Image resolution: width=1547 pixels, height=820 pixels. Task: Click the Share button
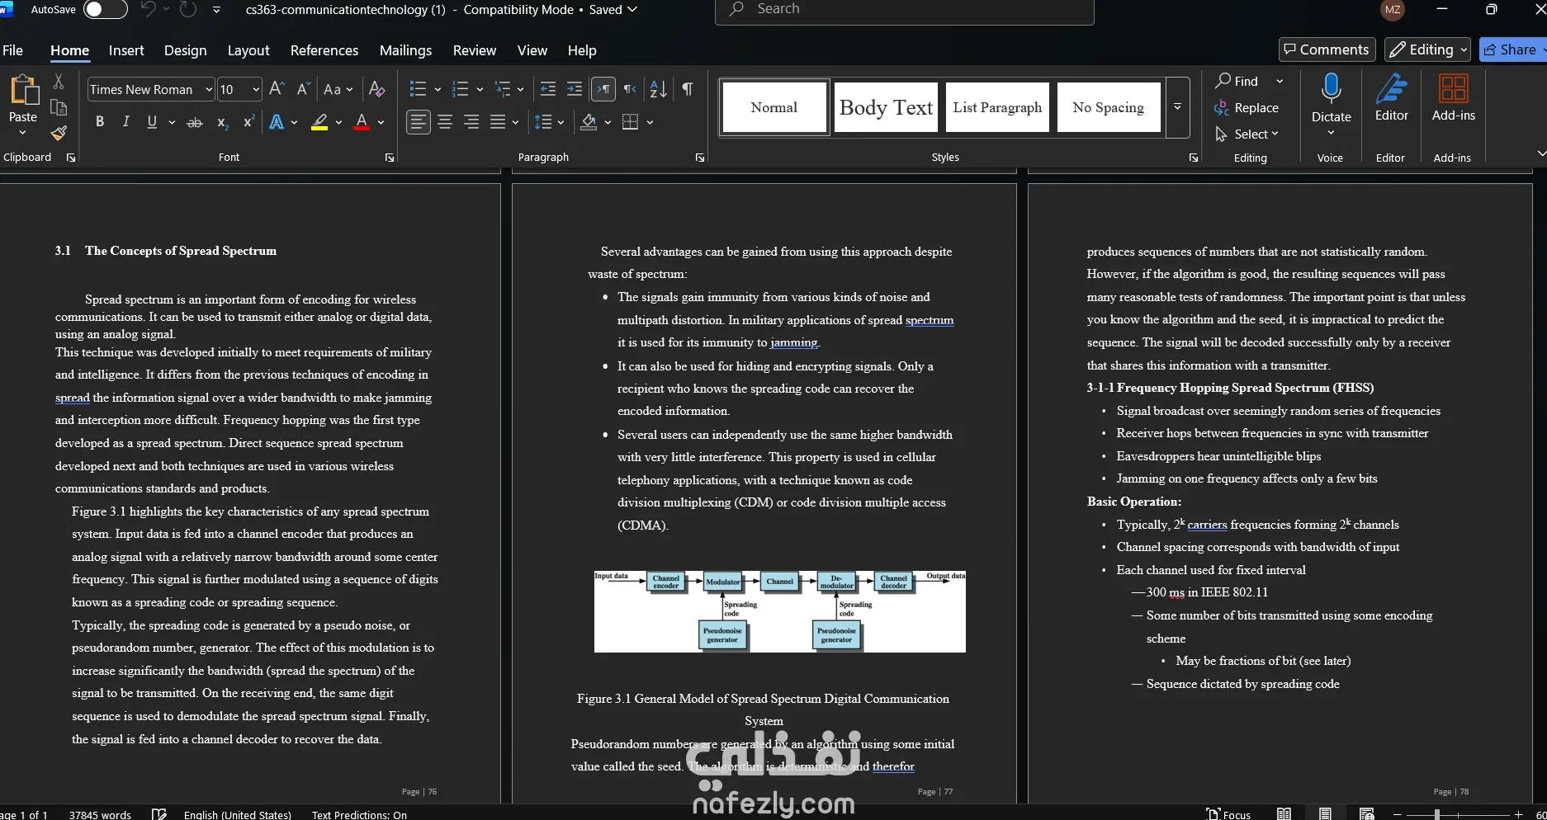1512,49
